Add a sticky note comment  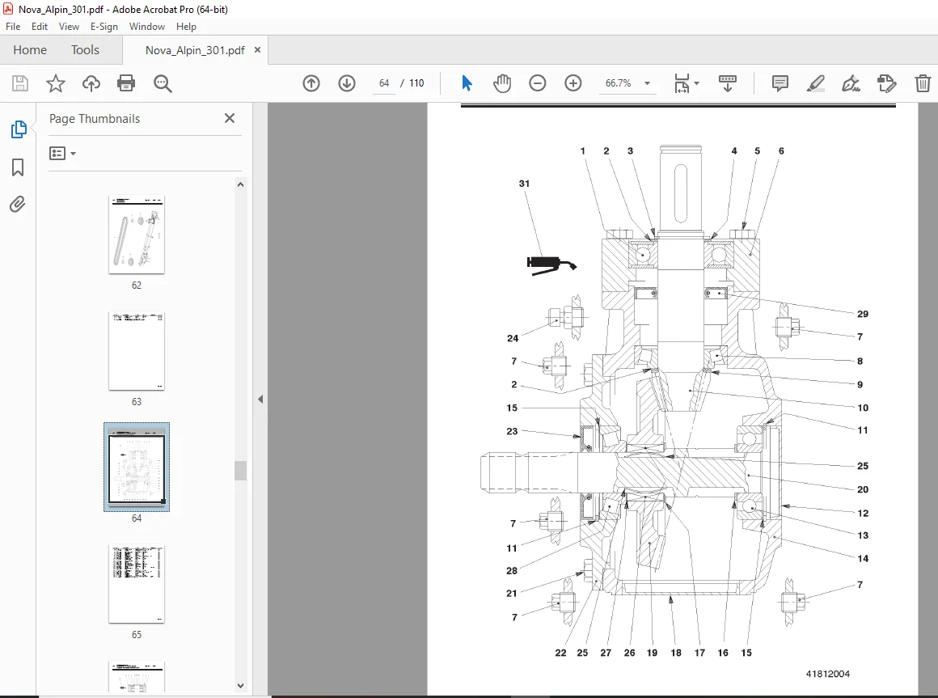tap(780, 83)
